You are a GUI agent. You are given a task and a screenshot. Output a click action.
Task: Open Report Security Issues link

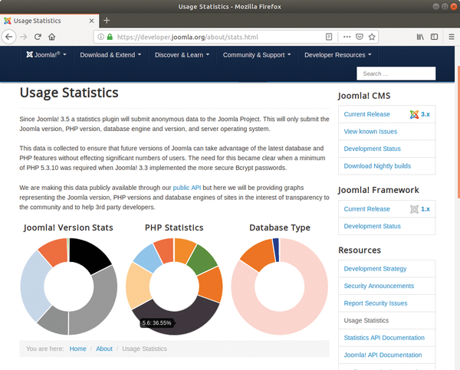pyautogui.click(x=376, y=303)
